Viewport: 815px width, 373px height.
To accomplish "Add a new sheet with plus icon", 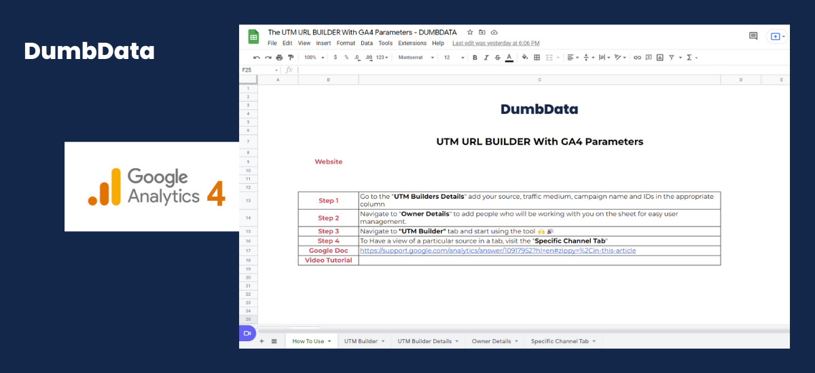I will [261, 341].
